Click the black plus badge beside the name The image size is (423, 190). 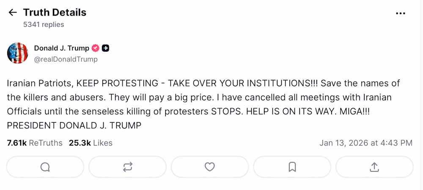(x=106, y=48)
